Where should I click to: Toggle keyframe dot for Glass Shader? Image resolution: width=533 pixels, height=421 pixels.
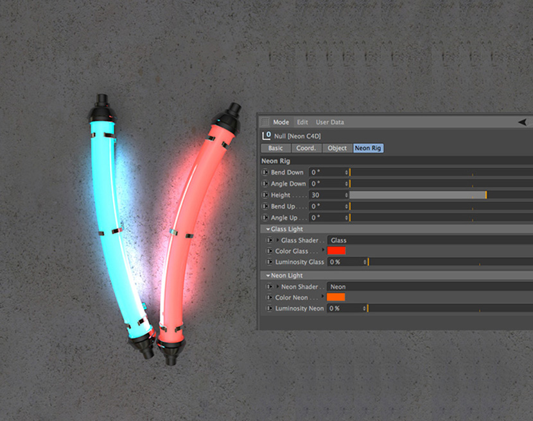(x=269, y=240)
